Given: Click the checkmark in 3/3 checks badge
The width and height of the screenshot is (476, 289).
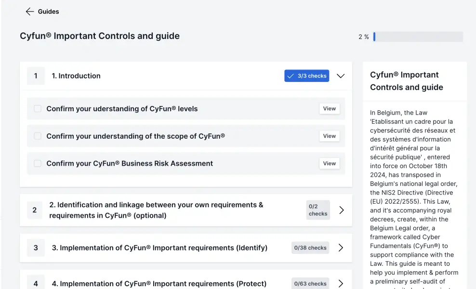Looking at the screenshot, I should (290, 76).
